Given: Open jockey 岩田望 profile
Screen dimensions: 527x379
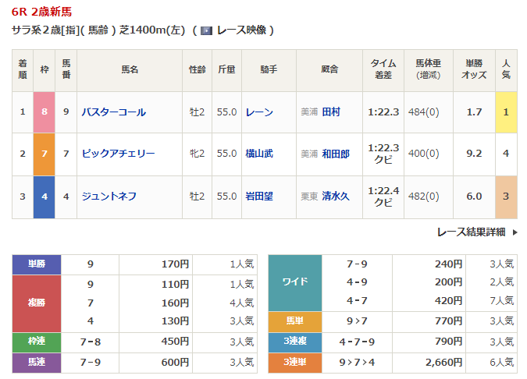Looking at the screenshot, I should click(x=259, y=196).
